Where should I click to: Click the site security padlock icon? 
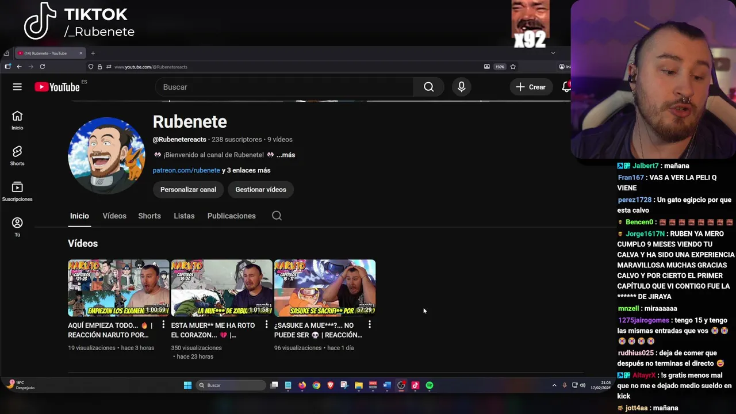[99, 67]
